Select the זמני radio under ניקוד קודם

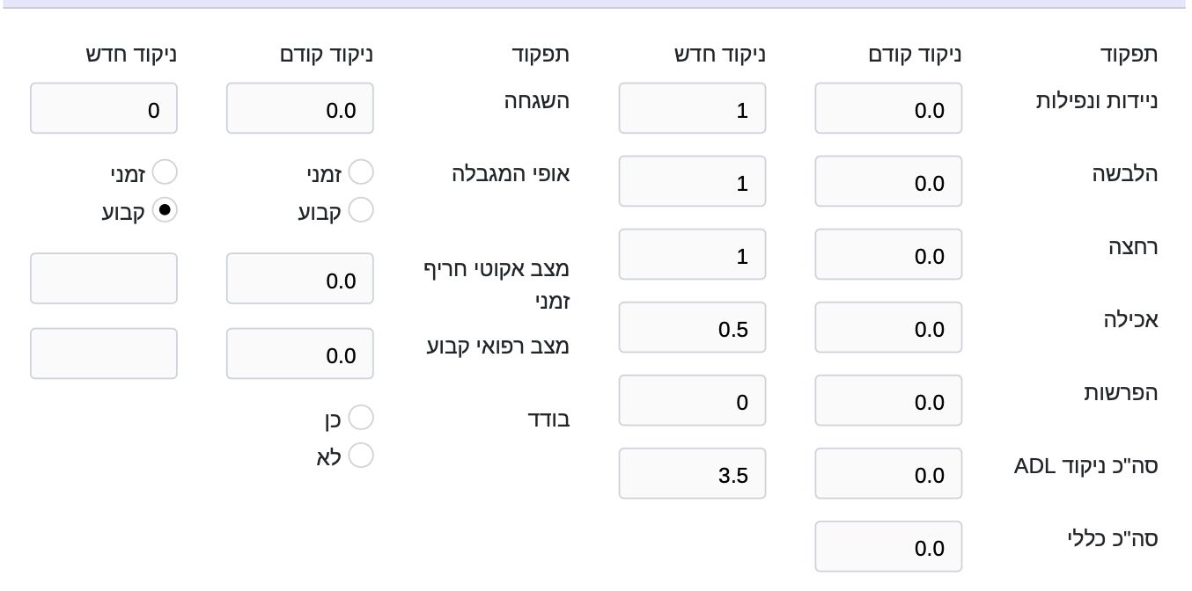362,171
